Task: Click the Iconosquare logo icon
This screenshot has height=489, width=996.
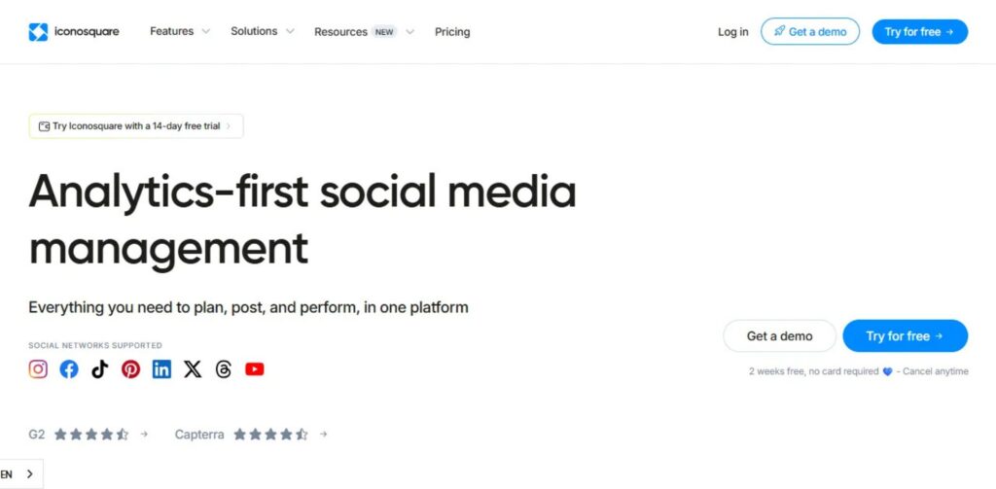Action: [x=38, y=32]
